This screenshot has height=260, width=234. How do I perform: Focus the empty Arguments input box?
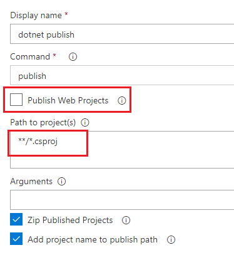coord(122,200)
